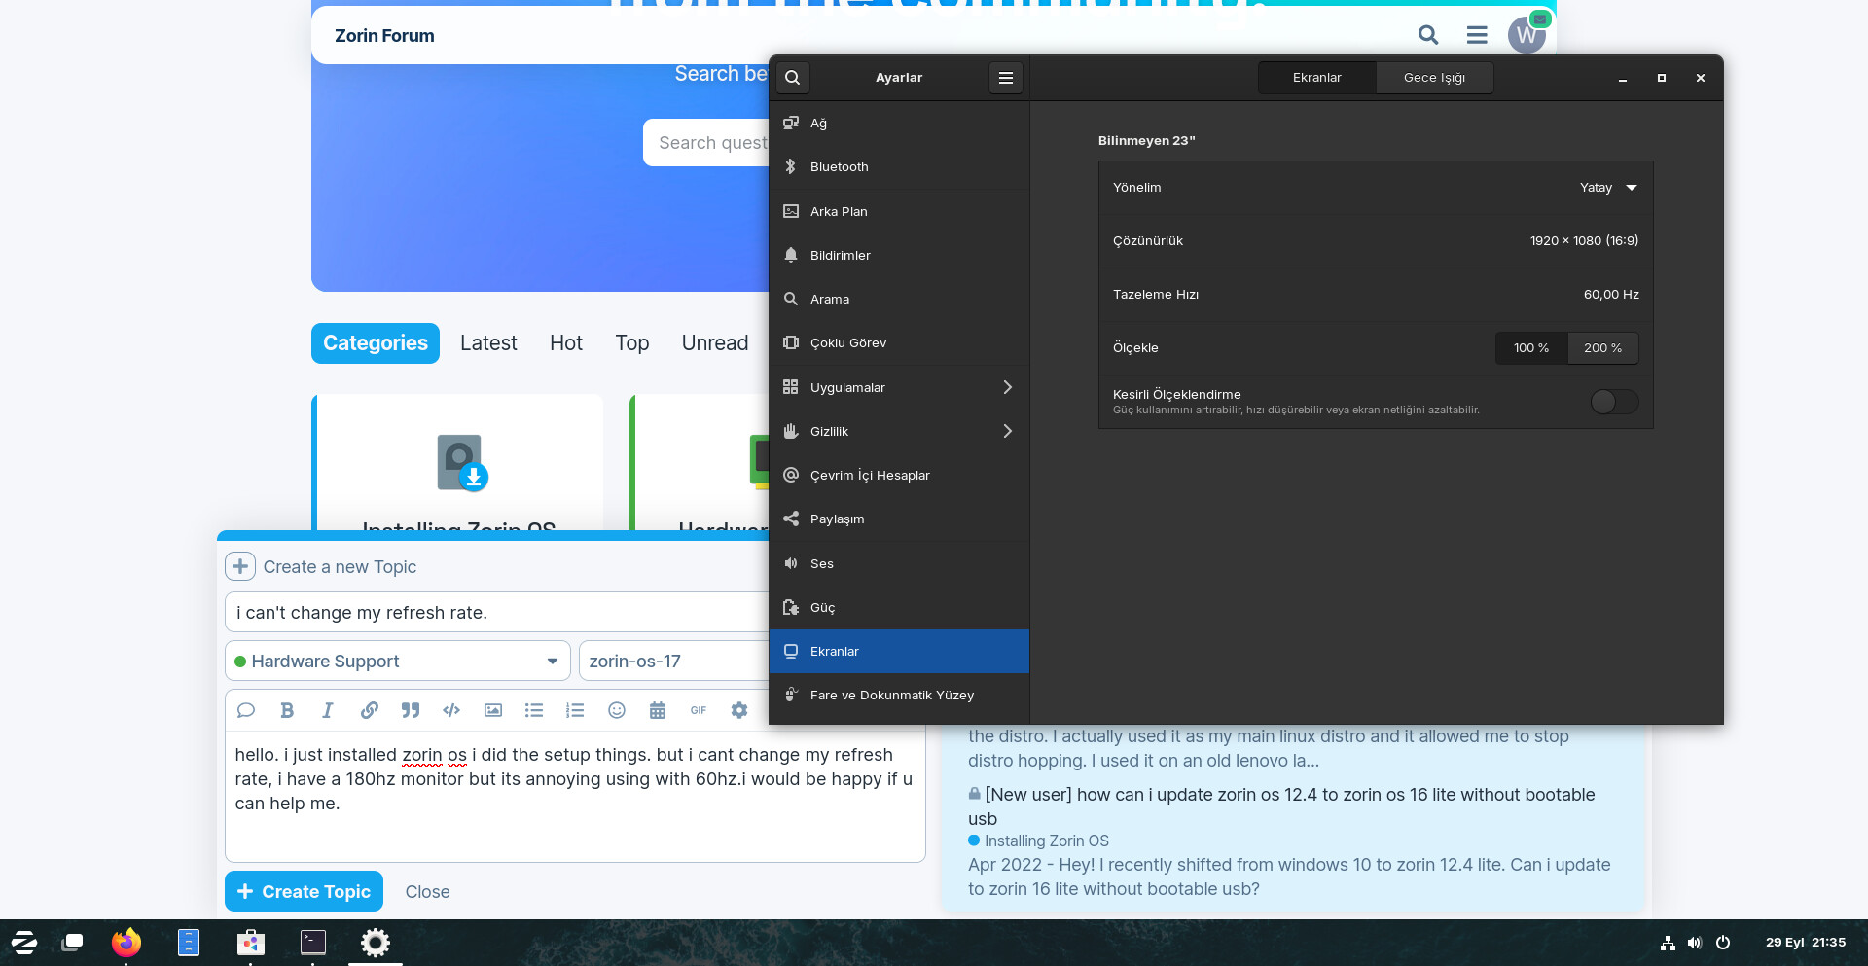The width and height of the screenshot is (1868, 966).
Task: Open Paylaşım settings
Action: (899, 519)
